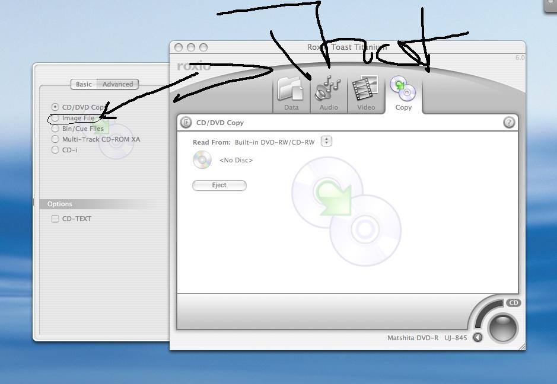Enable the CD-TEXT checkbox
The image size is (557, 384).
click(55, 219)
